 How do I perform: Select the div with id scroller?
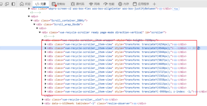coord(104,32)
